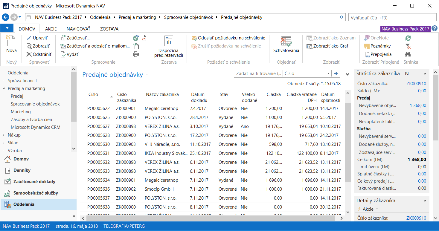Screen dimensions: 439x231
Task: Open the Predajné objednávky title dropdown
Action: coord(147,75)
